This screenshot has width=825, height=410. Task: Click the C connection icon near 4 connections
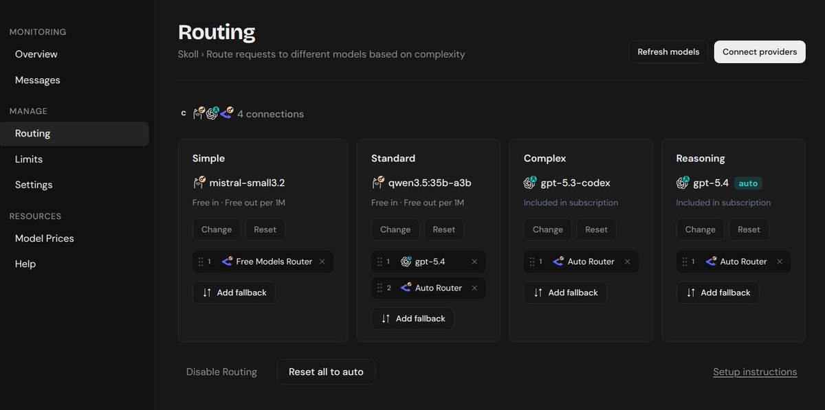click(184, 113)
